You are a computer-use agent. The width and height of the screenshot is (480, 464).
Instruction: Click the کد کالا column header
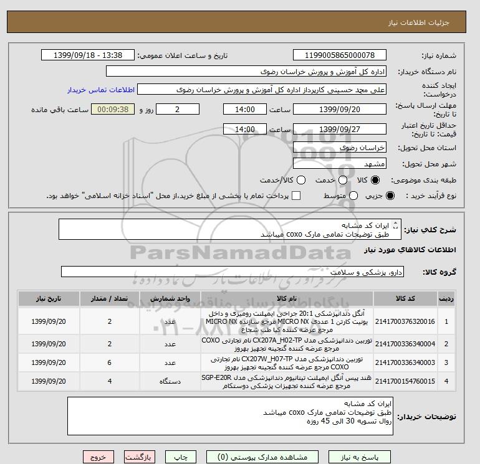coord(405,299)
